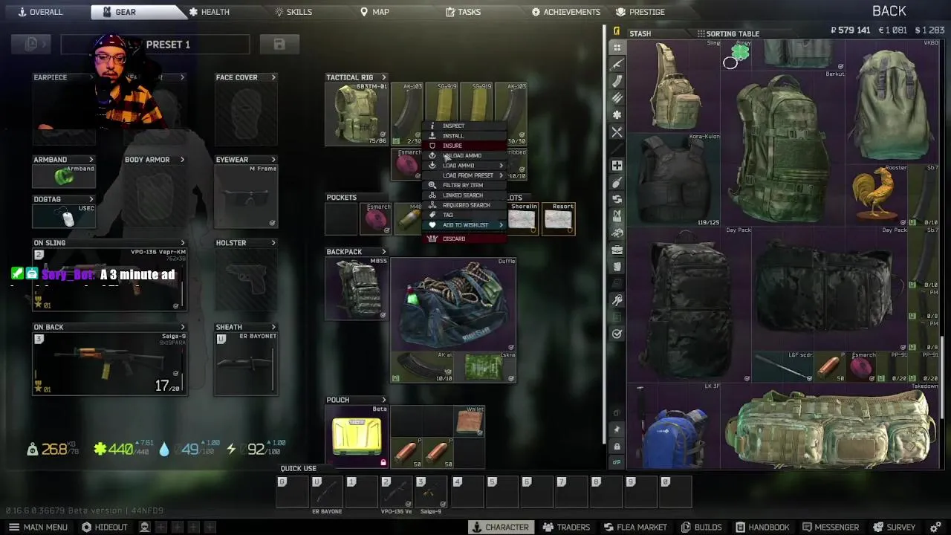The image size is (951, 535).
Task: Filter stash by medkit cross icon
Action: pyautogui.click(x=617, y=165)
